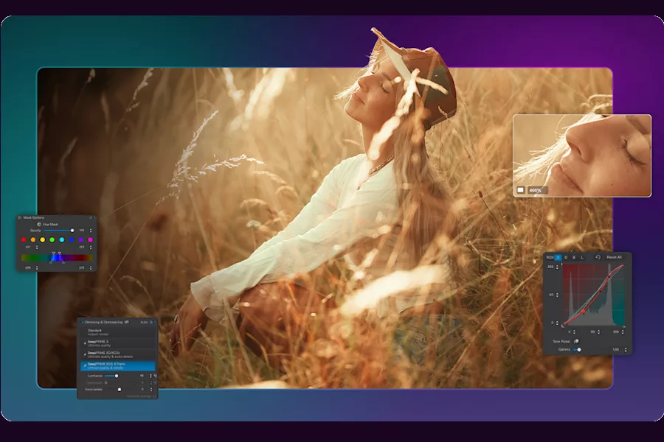Toggle the Denoising & Demosaicing panel on/off
Viewport: 664px width, 442px height.
[82, 322]
